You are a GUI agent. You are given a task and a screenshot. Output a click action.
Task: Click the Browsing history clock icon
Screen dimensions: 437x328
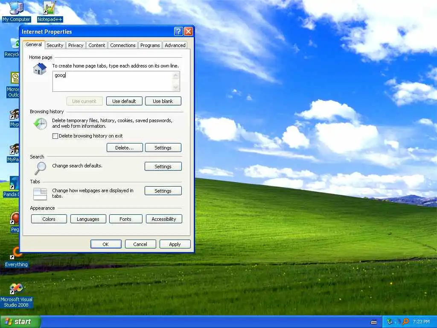click(x=41, y=123)
